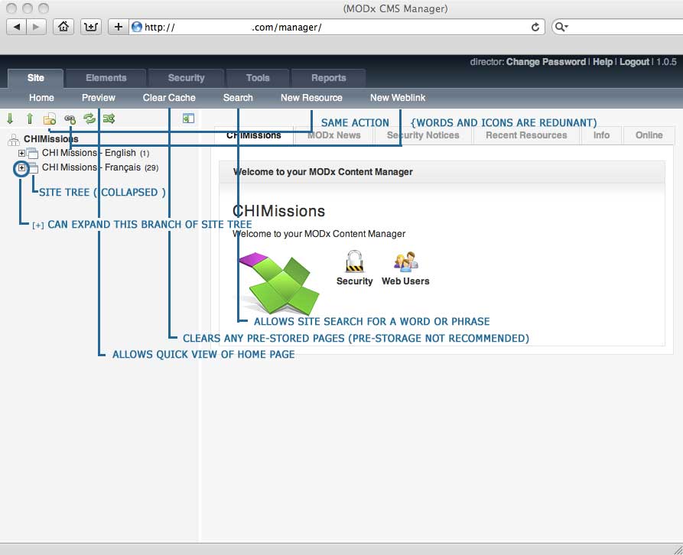
Task: Open the Elements tab
Action: (x=106, y=78)
